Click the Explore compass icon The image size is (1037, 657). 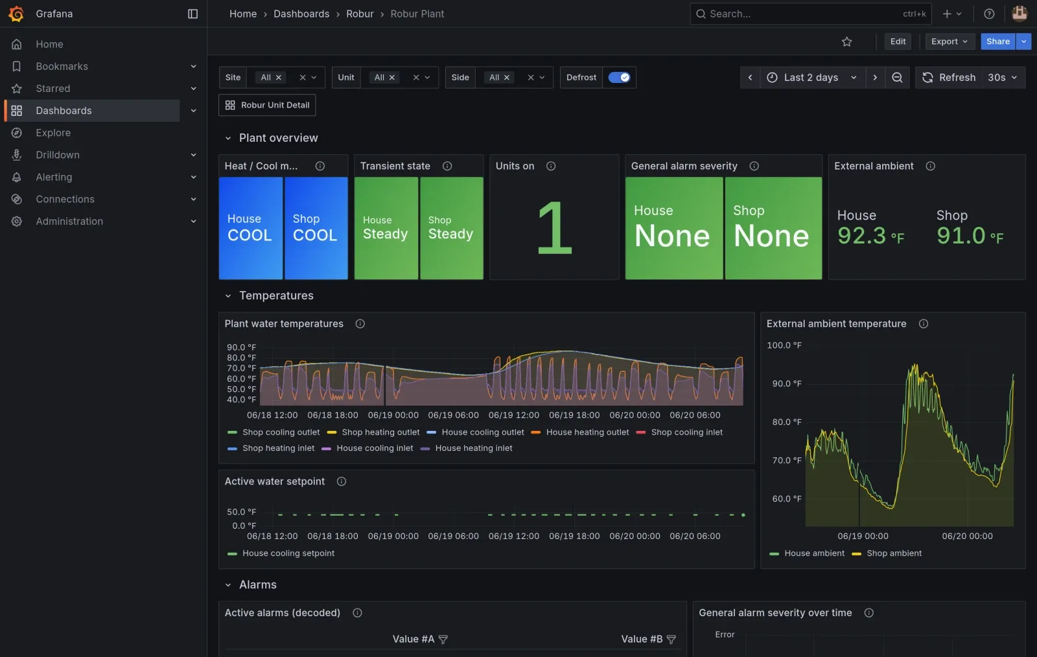[x=17, y=133]
